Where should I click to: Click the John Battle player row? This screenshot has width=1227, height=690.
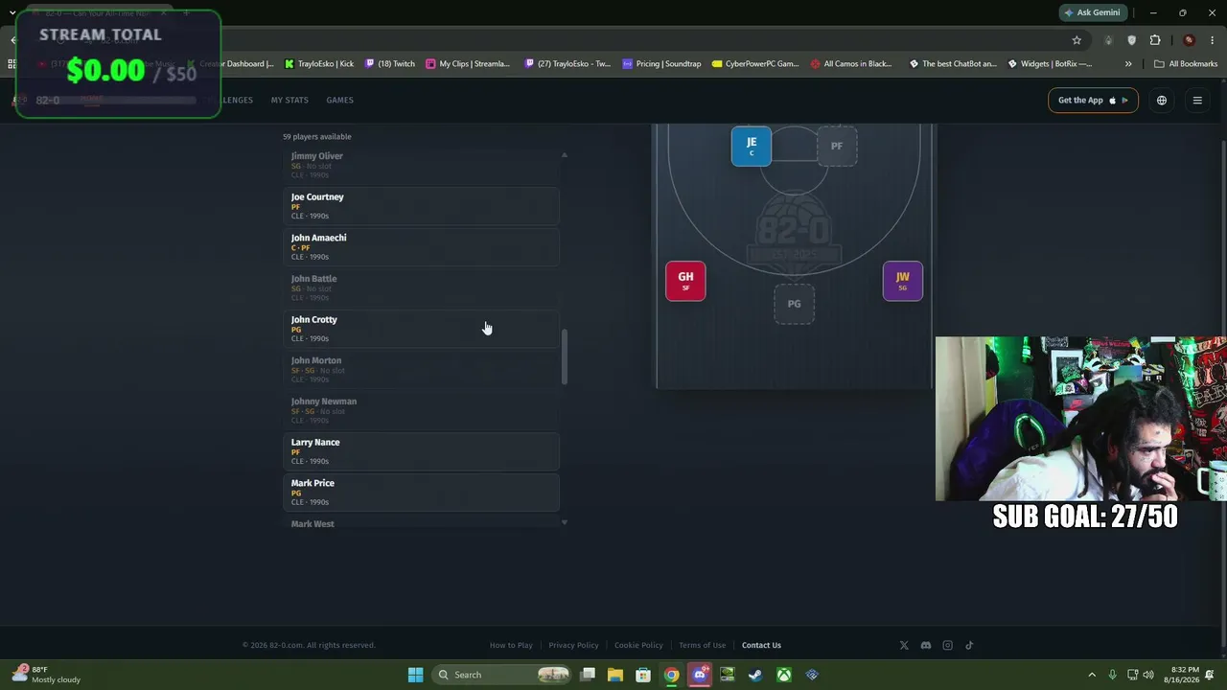[422, 287]
